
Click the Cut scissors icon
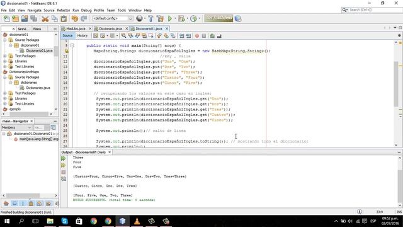(45, 18)
